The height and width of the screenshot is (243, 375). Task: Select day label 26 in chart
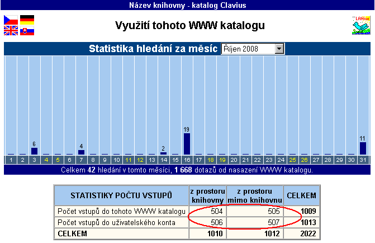point(304,160)
